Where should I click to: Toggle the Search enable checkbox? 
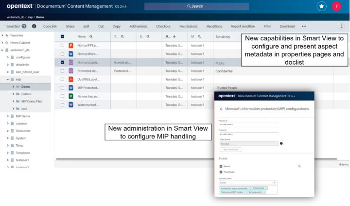(221, 166)
